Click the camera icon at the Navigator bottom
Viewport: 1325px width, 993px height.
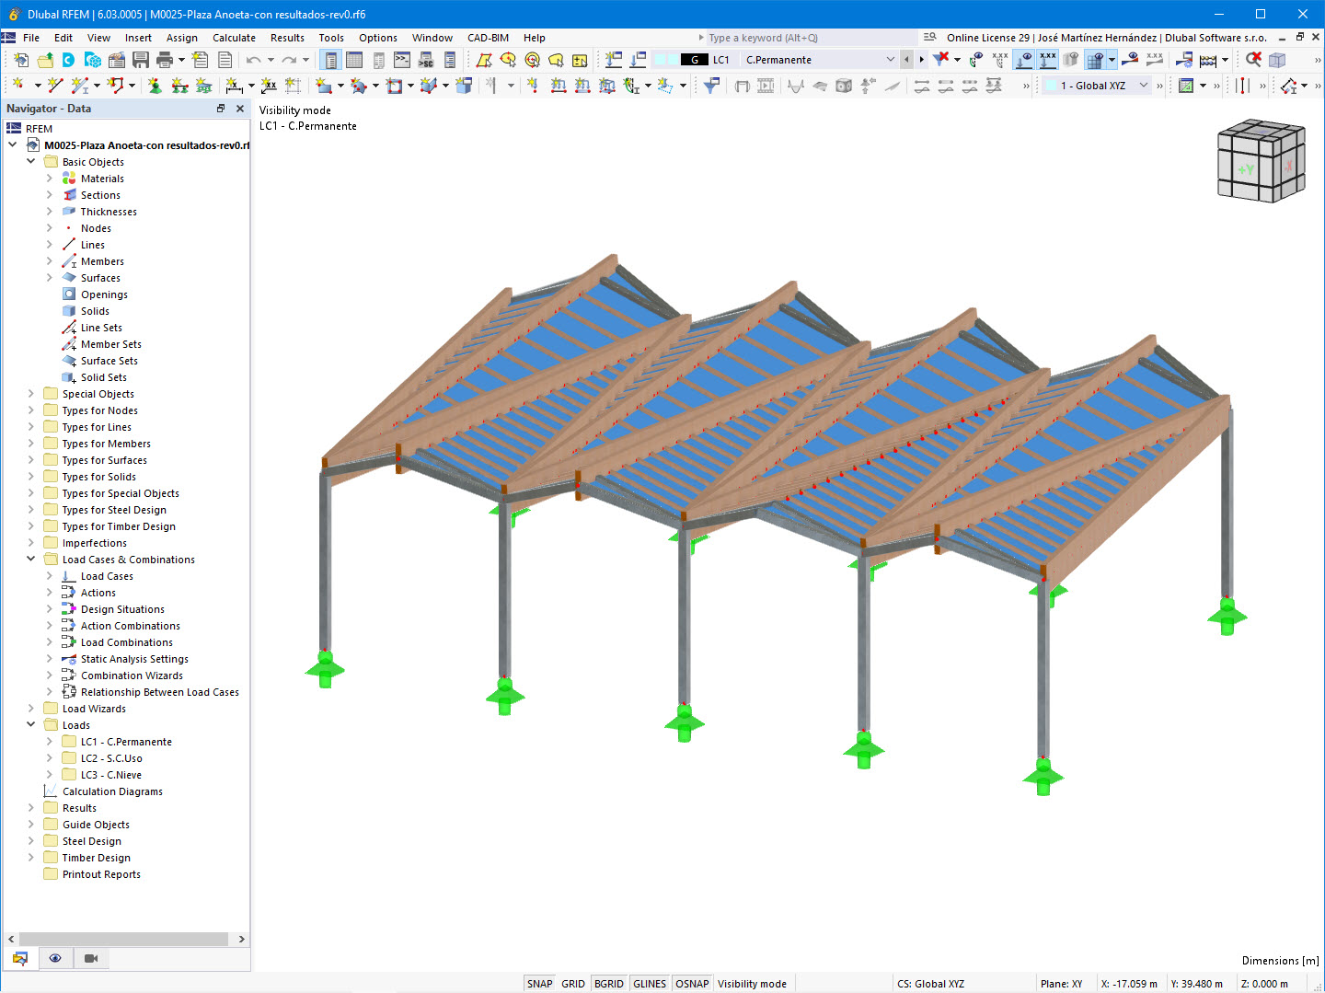(89, 958)
